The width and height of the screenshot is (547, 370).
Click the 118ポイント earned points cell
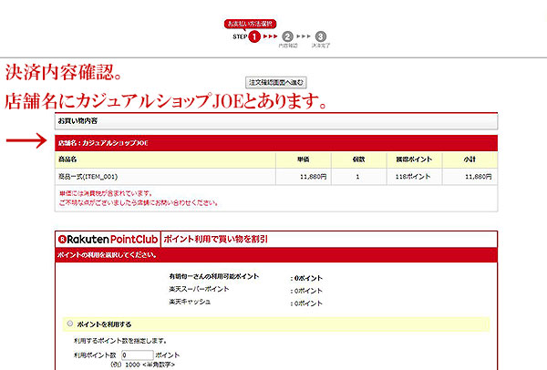[415, 177]
